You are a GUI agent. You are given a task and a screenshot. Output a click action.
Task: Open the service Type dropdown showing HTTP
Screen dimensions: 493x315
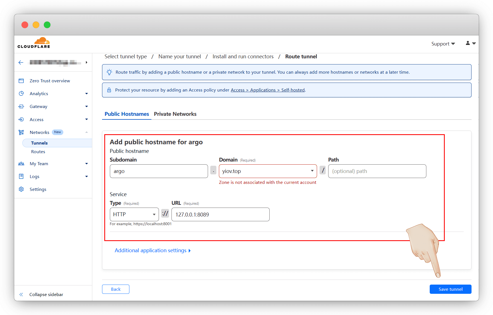(x=134, y=215)
